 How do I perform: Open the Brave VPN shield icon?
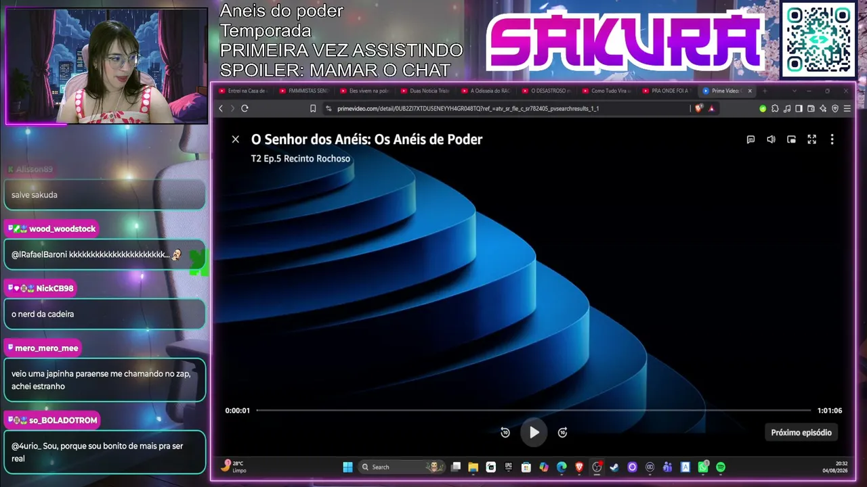point(835,108)
